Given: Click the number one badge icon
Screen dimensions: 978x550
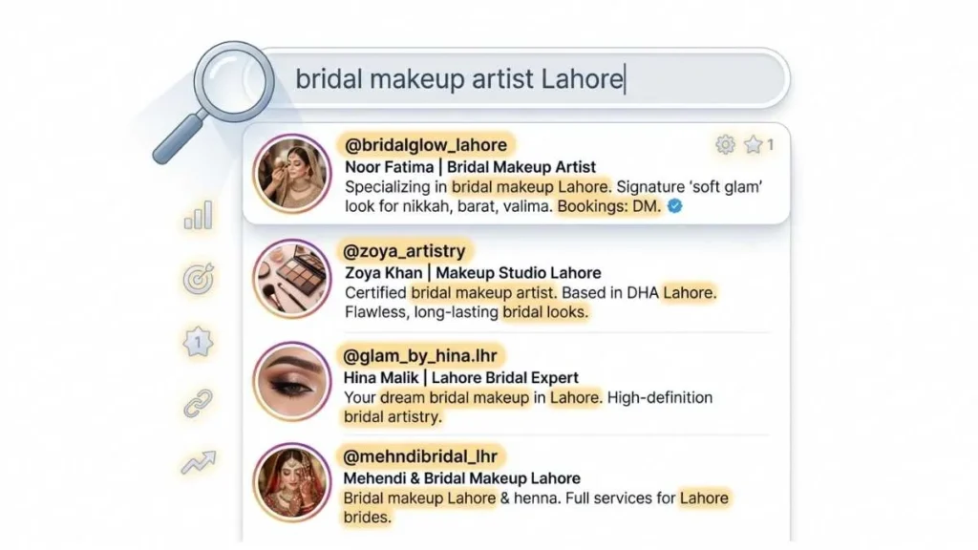Looking at the screenshot, I should coord(198,342).
